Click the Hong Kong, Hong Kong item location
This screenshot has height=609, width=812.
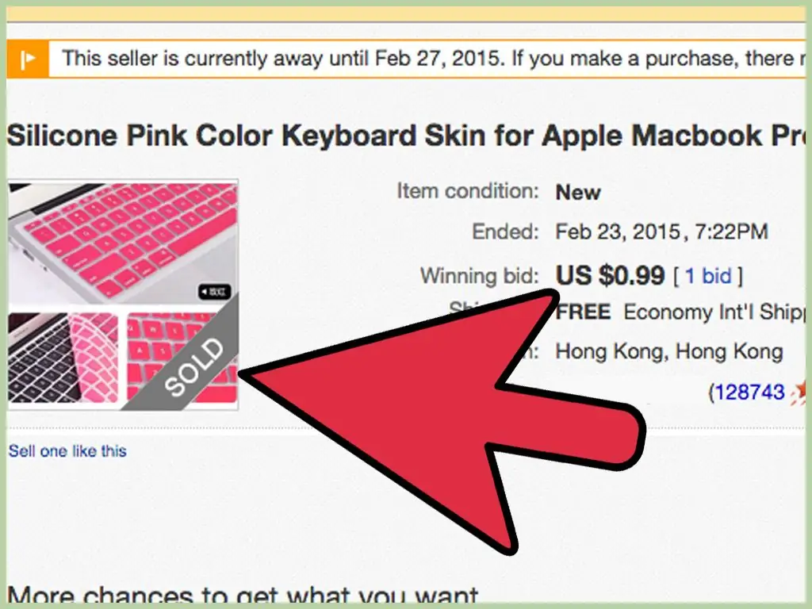[x=669, y=351]
